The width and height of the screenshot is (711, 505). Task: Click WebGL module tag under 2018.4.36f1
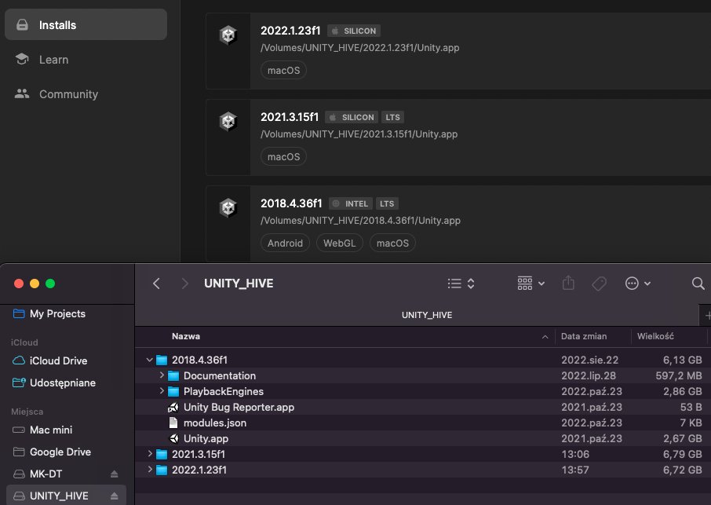pos(339,243)
